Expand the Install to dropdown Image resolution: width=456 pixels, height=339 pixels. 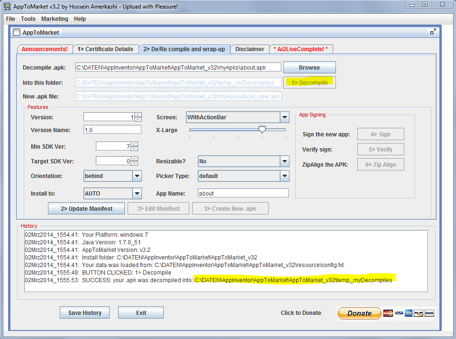coord(137,193)
